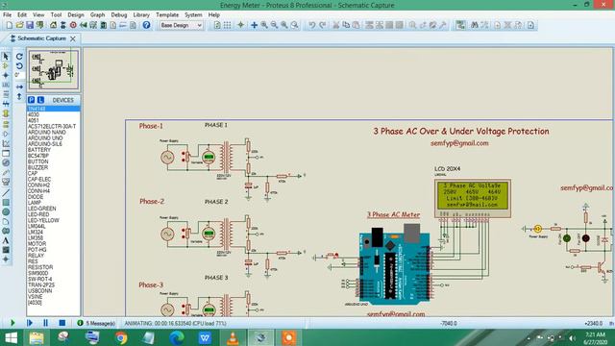The image size is (615, 346).
Task: Open the System menu
Action: (x=193, y=15)
